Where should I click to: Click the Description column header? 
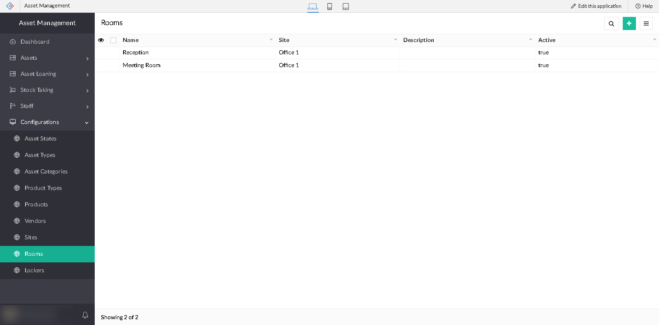pyautogui.click(x=418, y=40)
